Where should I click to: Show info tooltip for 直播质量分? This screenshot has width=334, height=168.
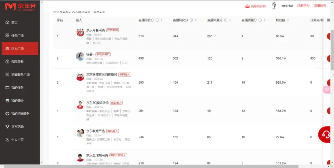[260, 21]
